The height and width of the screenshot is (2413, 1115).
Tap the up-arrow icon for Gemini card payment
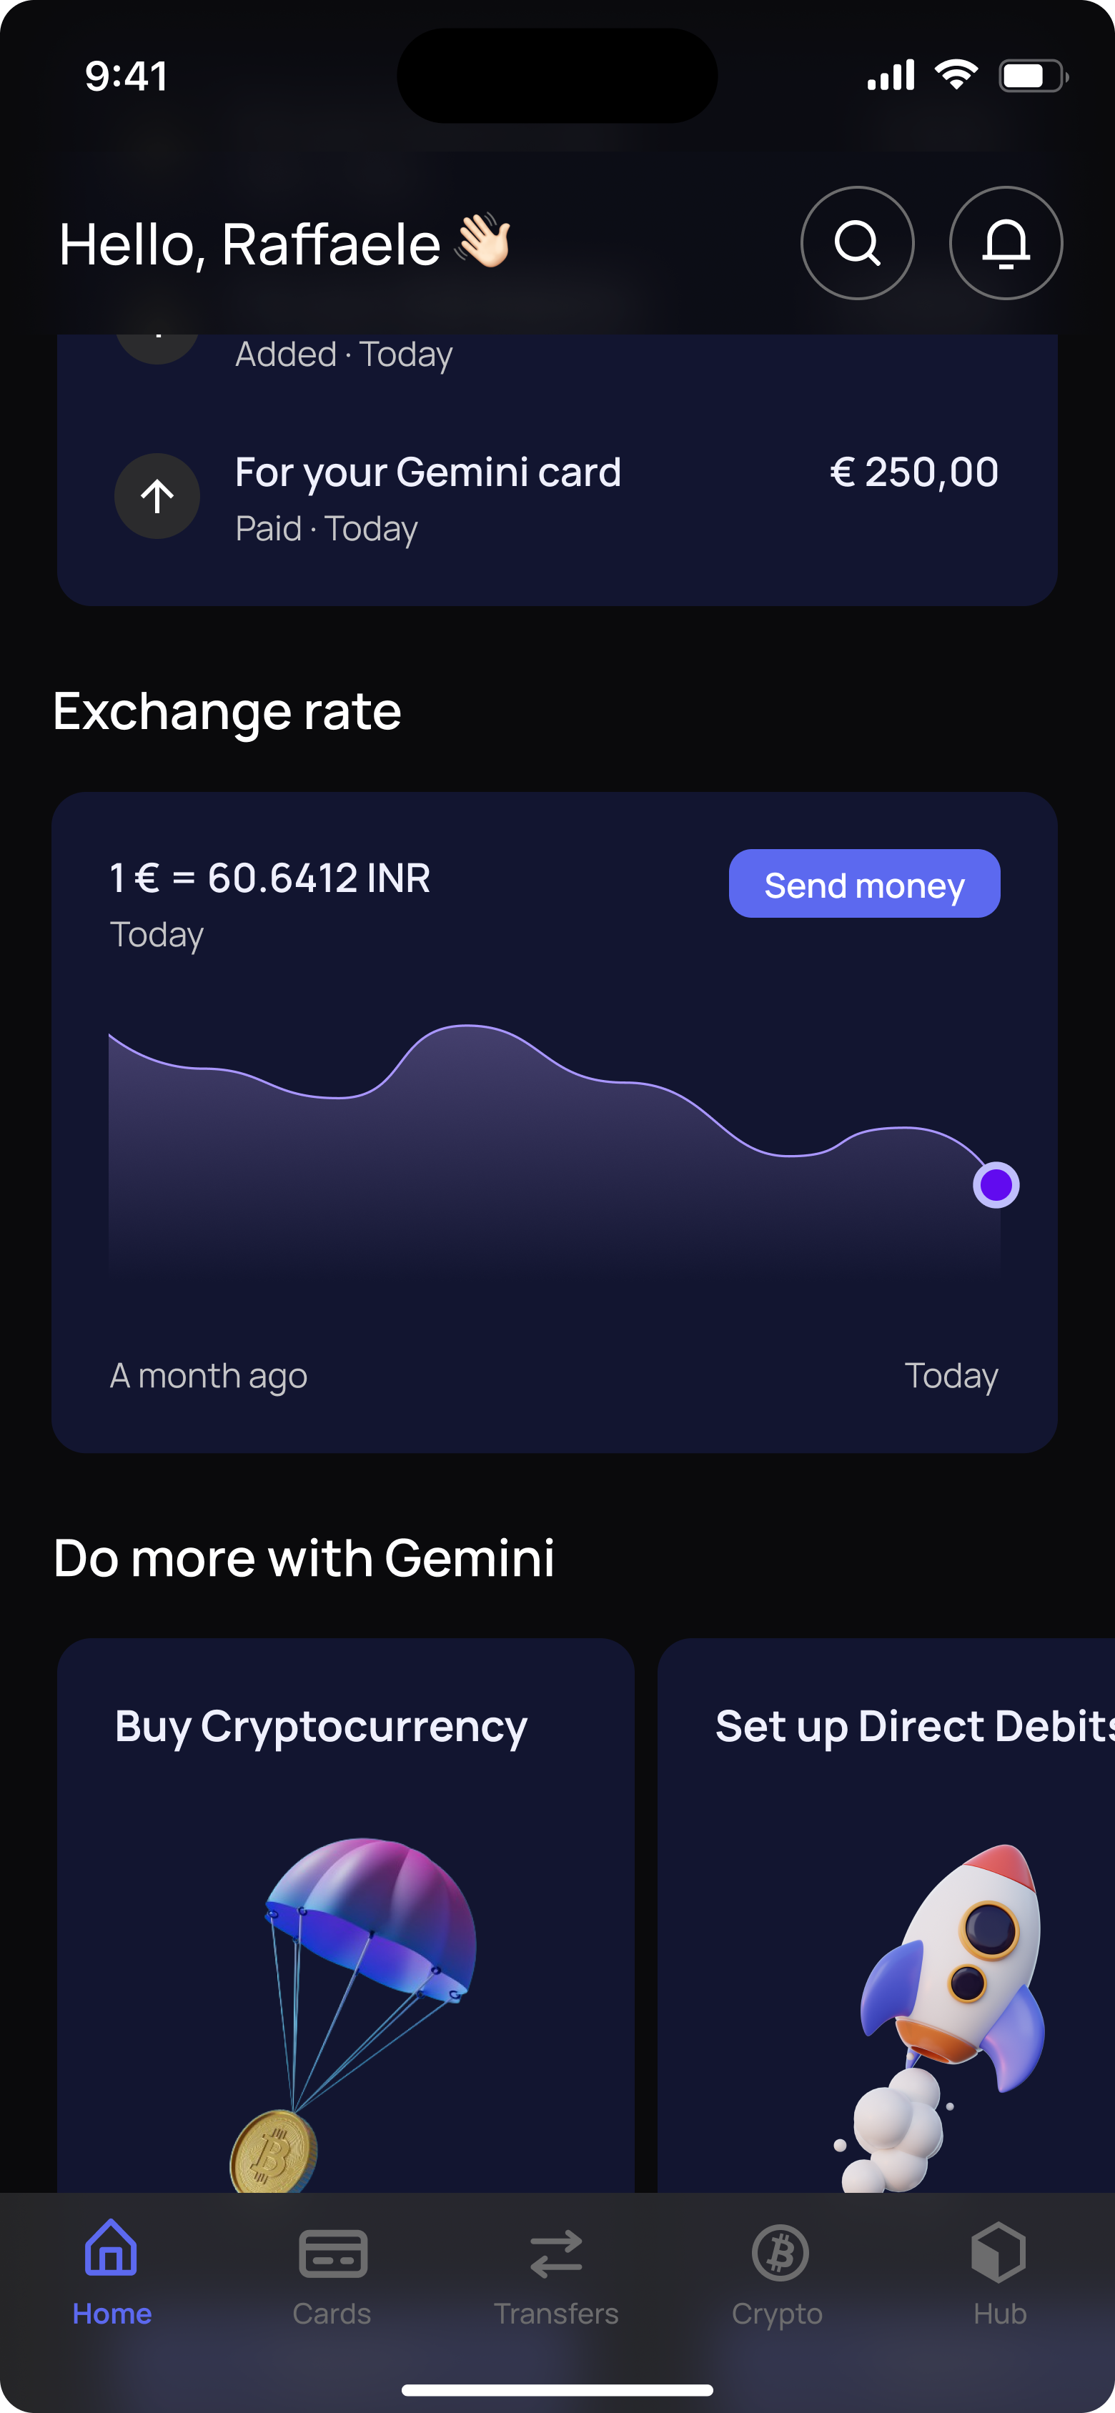click(157, 497)
